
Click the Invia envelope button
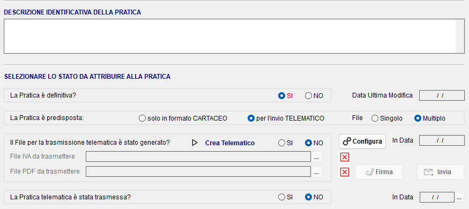(441, 172)
